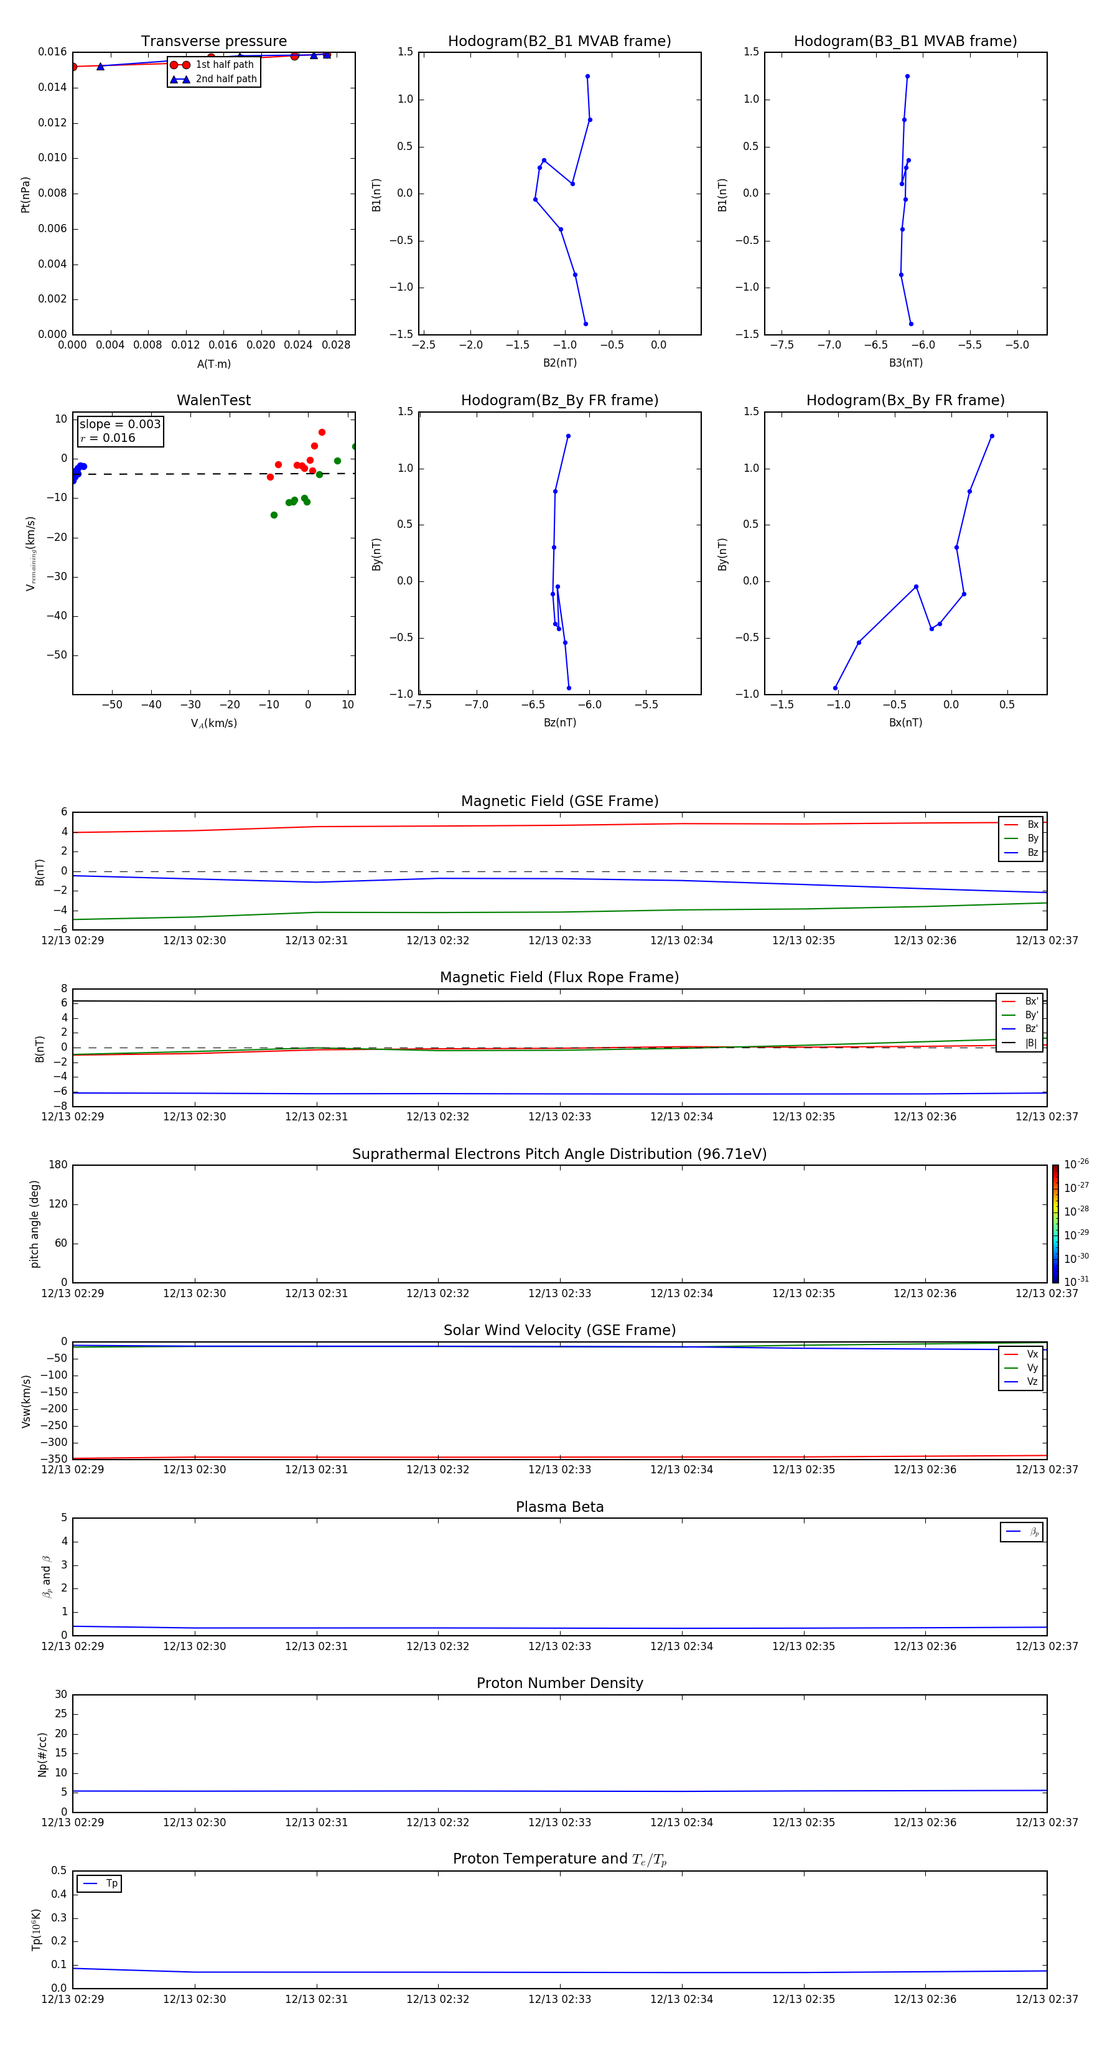Click the 'Vsw(km/s)' y-axis label
This screenshot has height=2054, width=1120.
tap(26, 1401)
